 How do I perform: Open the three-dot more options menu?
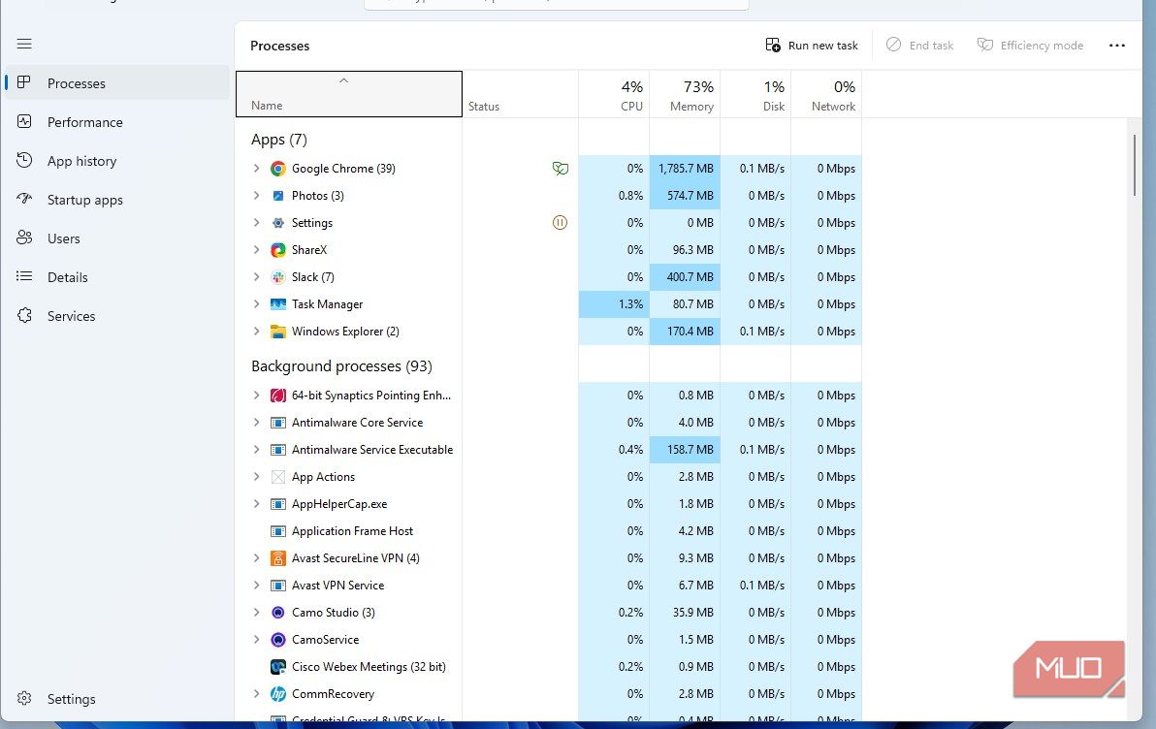point(1117,45)
